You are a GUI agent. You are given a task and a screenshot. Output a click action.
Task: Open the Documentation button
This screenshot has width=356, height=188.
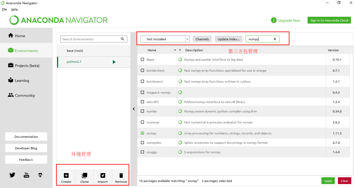(26, 136)
